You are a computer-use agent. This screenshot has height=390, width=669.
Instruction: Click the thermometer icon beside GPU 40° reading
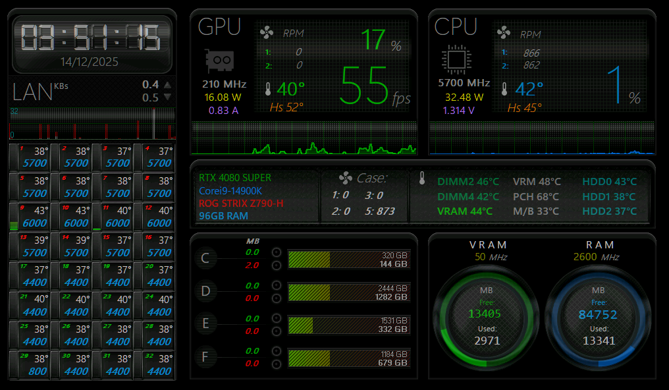click(x=268, y=89)
